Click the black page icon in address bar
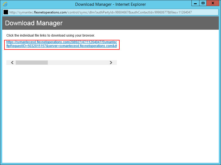The height and width of the screenshot is (165, 221). tap(6, 12)
